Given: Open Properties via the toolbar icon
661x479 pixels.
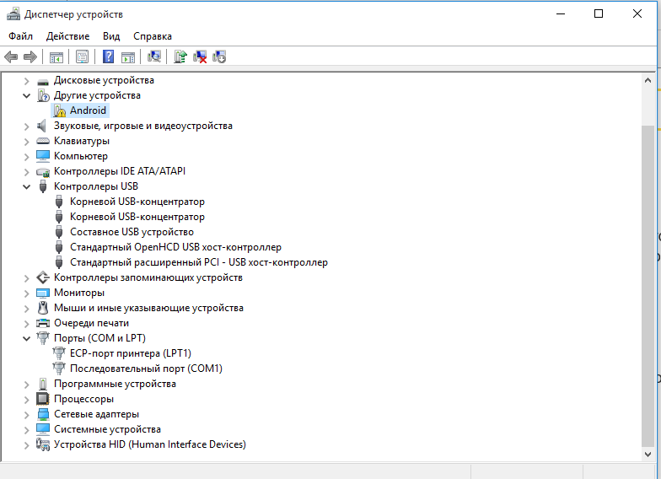Looking at the screenshot, I should tap(82, 57).
